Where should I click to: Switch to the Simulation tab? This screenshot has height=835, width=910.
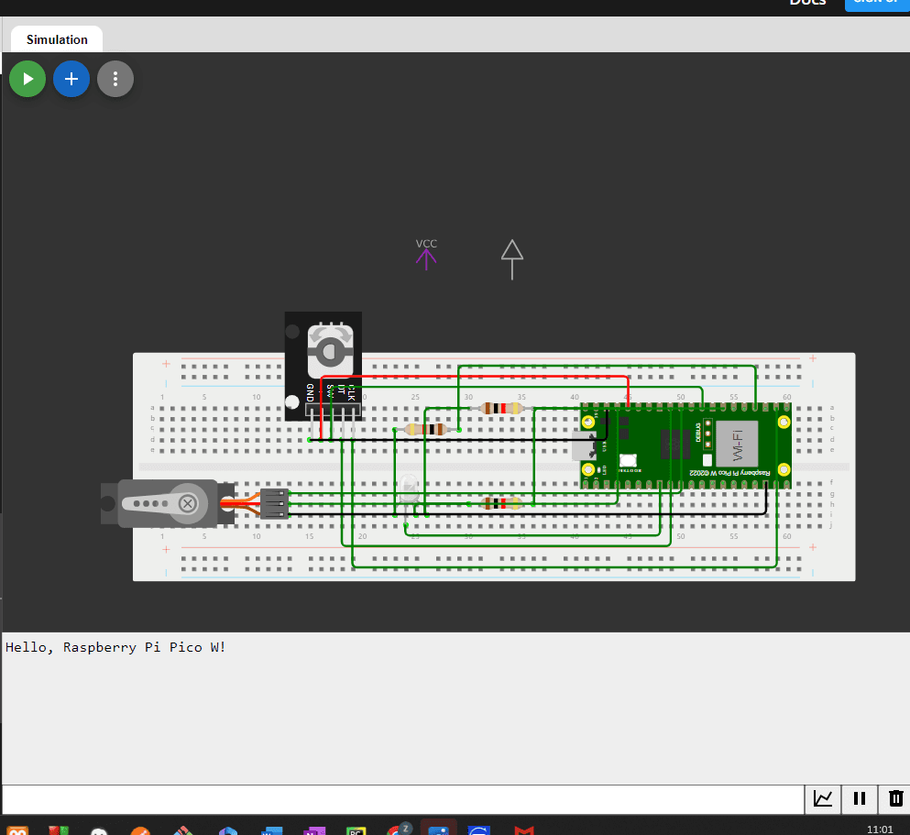57,39
